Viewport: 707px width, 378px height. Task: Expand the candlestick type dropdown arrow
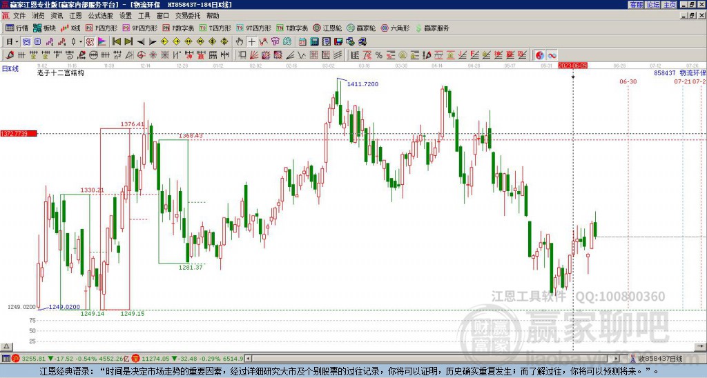pyautogui.click(x=81, y=41)
